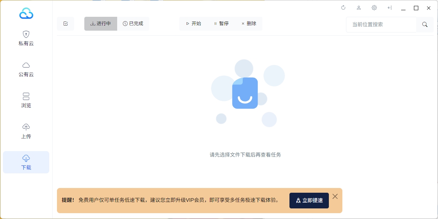Image resolution: width=438 pixels, height=219 pixels.
Task: Open the user account icon
Action: point(359,8)
